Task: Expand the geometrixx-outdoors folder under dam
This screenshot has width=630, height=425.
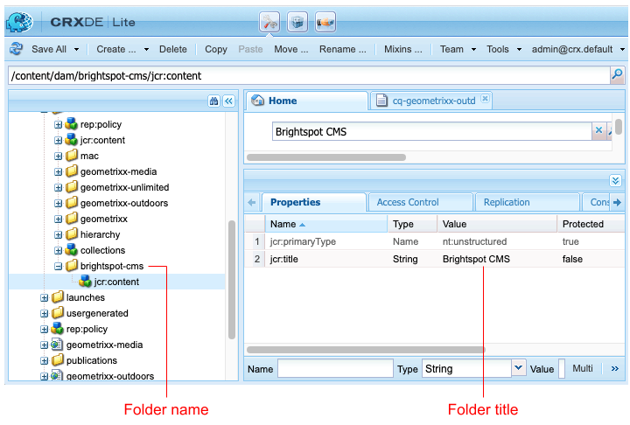Action: click(59, 203)
